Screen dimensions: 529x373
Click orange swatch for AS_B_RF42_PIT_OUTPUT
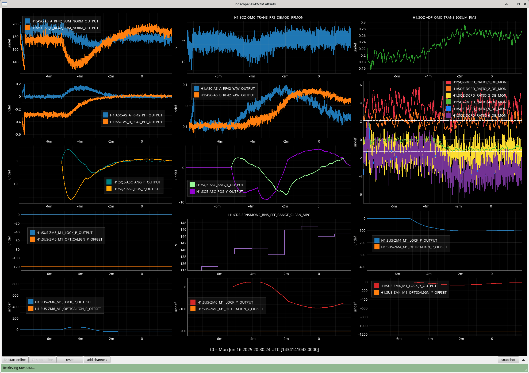[x=106, y=122]
